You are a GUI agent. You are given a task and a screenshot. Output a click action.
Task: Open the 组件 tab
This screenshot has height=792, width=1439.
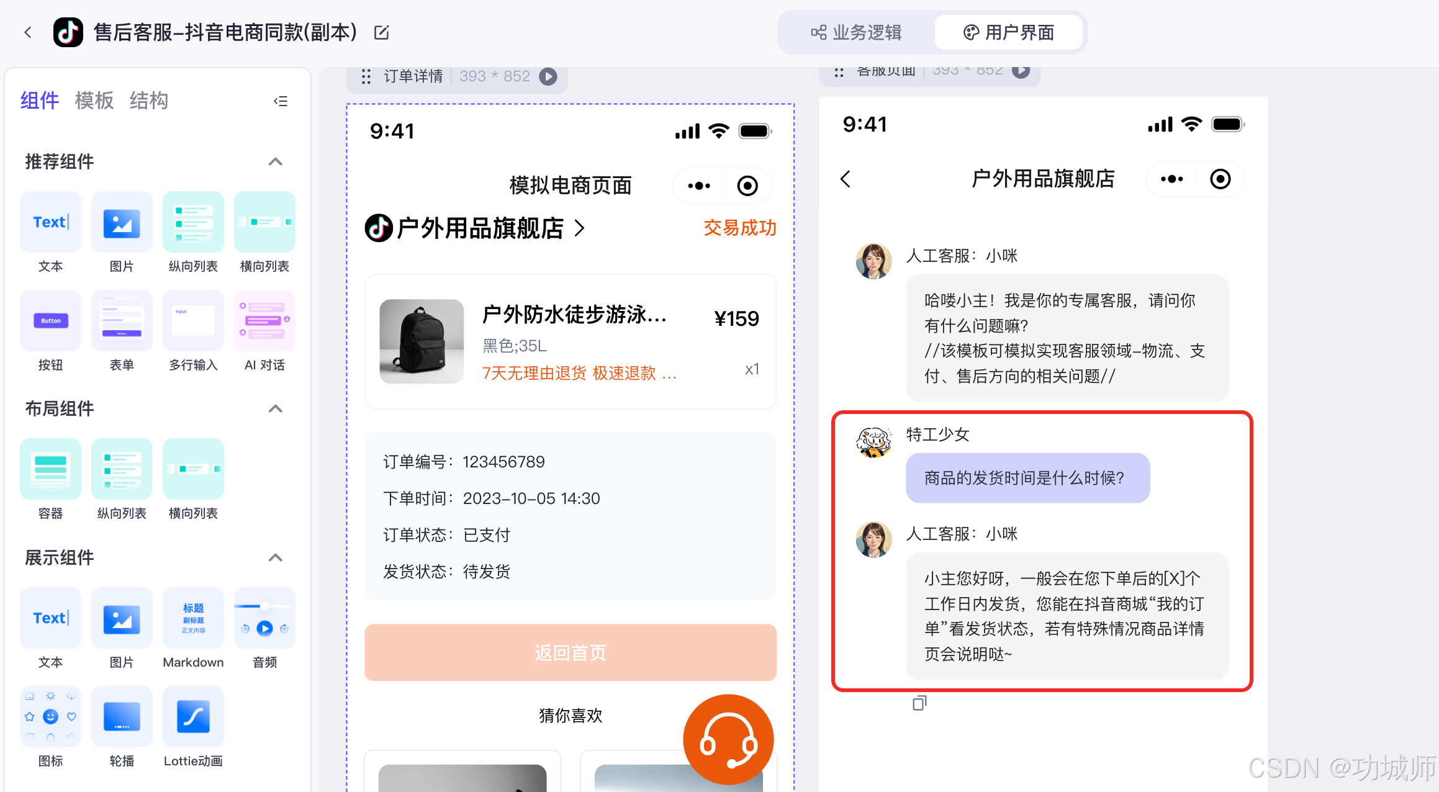(40, 100)
